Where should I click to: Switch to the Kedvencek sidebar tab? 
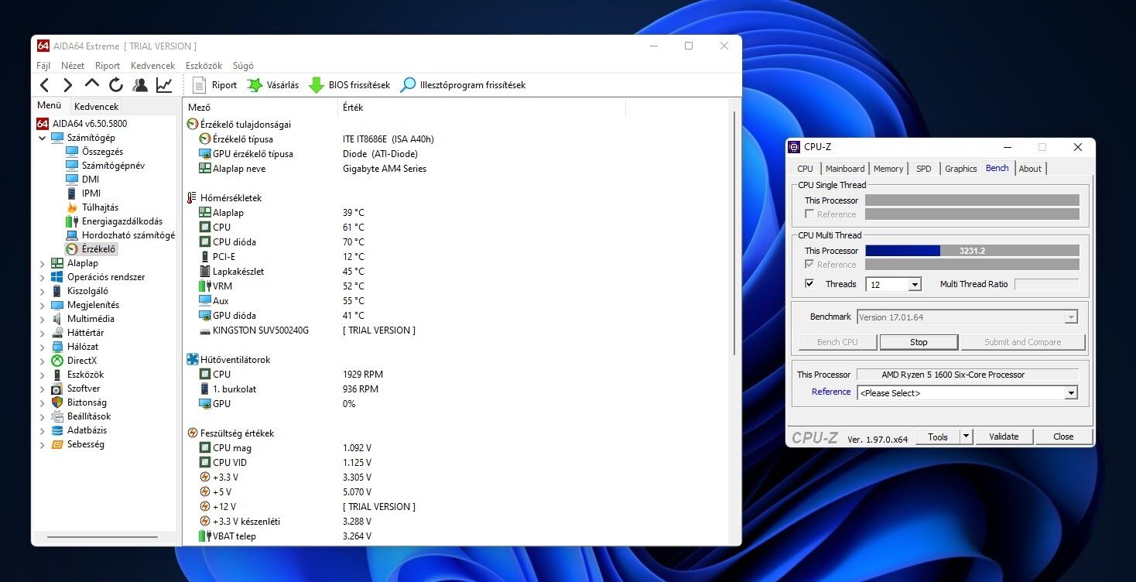point(96,107)
